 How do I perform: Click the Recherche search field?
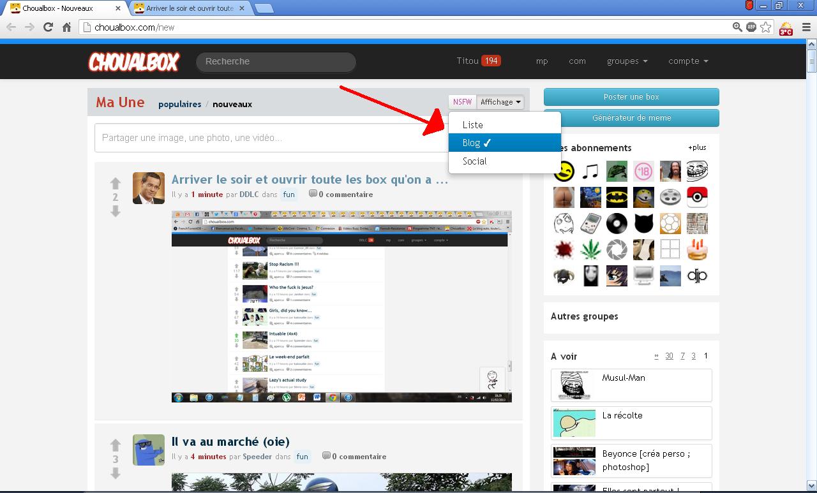coord(276,62)
